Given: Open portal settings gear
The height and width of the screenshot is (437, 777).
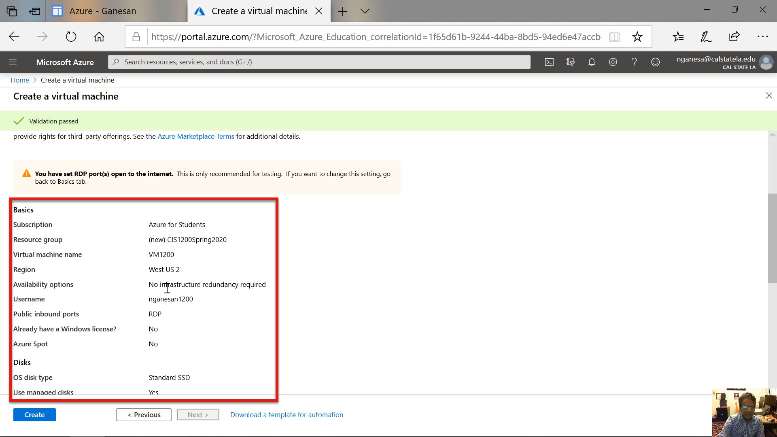Looking at the screenshot, I should point(613,62).
